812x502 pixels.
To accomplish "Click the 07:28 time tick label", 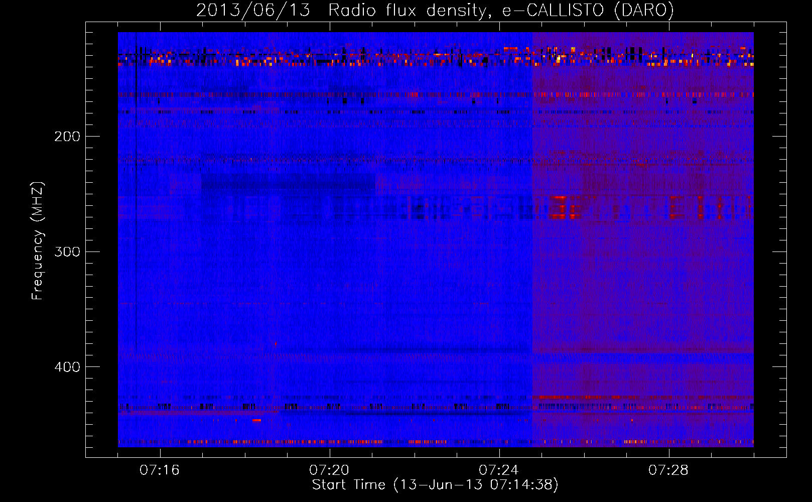I will coord(668,470).
